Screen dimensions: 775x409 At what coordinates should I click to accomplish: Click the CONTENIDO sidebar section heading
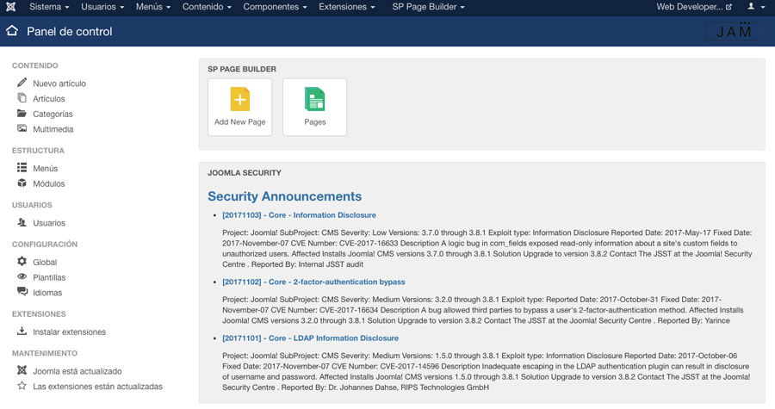click(x=35, y=65)
